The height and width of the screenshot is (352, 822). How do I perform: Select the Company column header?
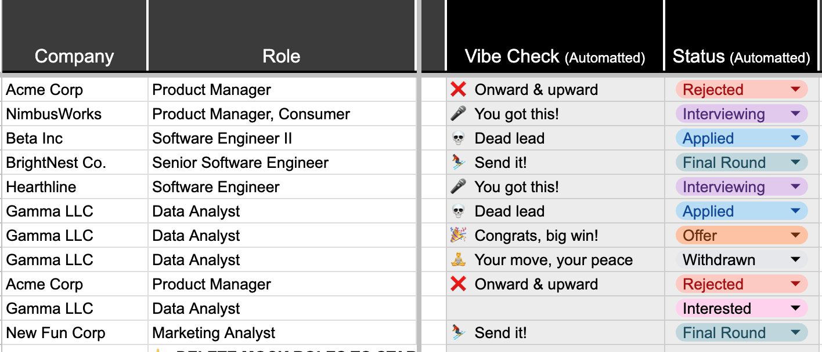pos(74,56)
